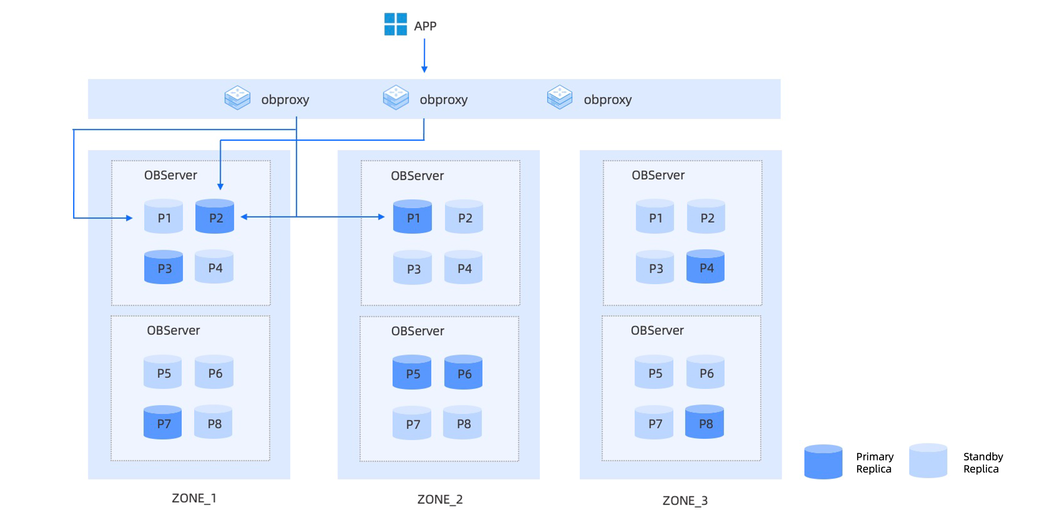This screenshot has width=1041, height=514.
Task: Select primary P8 cylinder in ZONE_3
Action: [705, 422]
